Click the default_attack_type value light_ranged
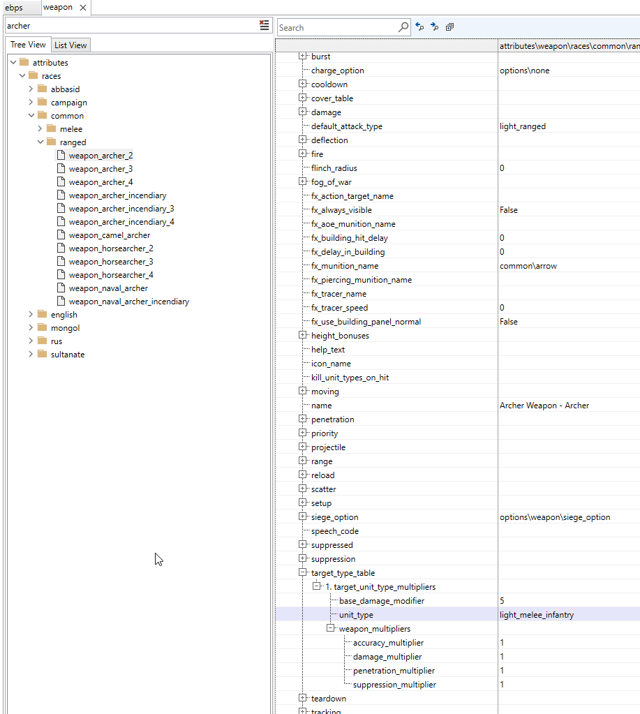This screenshot has height=714, width=640. [523, 126]
